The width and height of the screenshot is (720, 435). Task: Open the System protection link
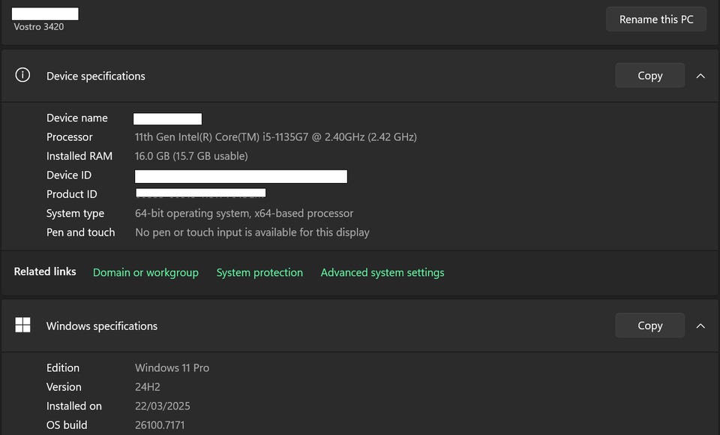point(259,272)
